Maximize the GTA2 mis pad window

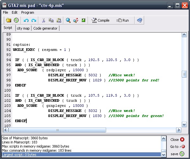coord(177,5)
